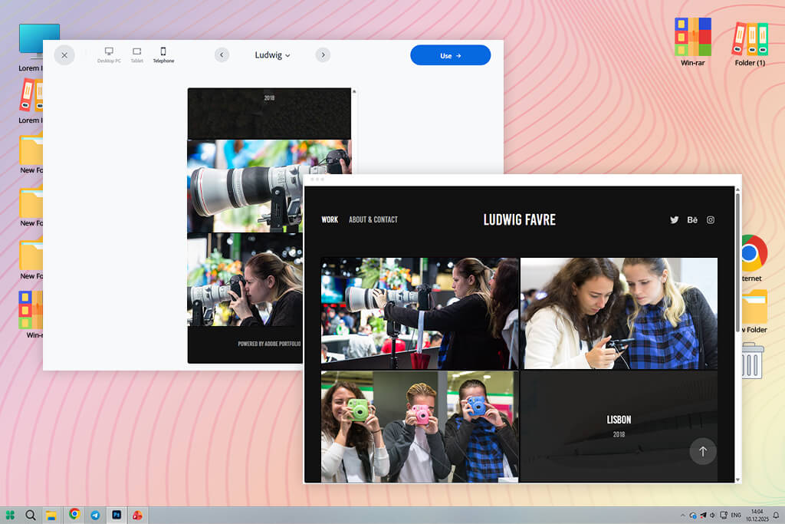785x524 pixels.
Task: Click the Telegram tray icon
Action: tap(703, 515)
